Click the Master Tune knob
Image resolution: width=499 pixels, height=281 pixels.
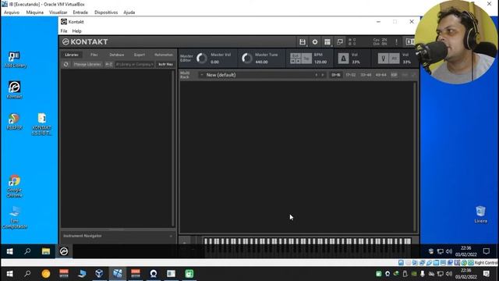246,59
